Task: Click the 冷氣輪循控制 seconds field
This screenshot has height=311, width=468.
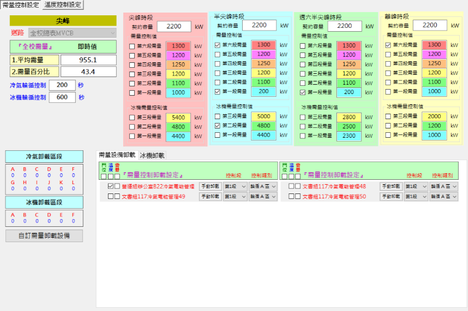Action: [x=62, y=85]
